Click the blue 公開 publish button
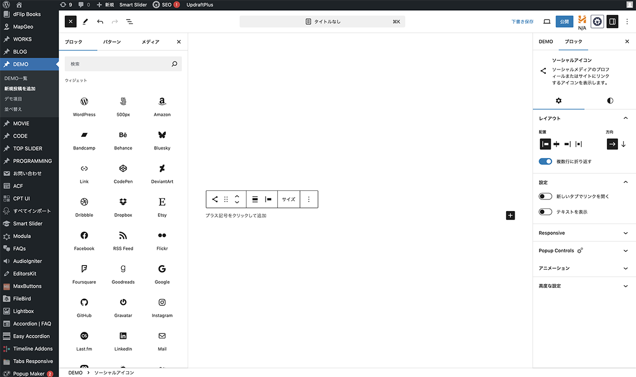Viewport: 636px width, 377px height. point(564,22)
